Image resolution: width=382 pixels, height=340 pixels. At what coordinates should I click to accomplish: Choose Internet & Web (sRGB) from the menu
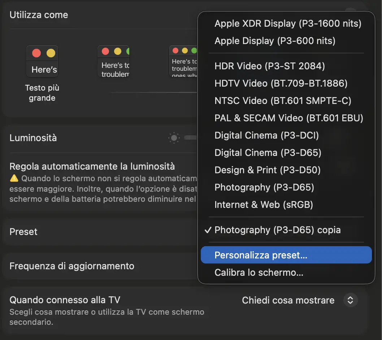[264, 205]
